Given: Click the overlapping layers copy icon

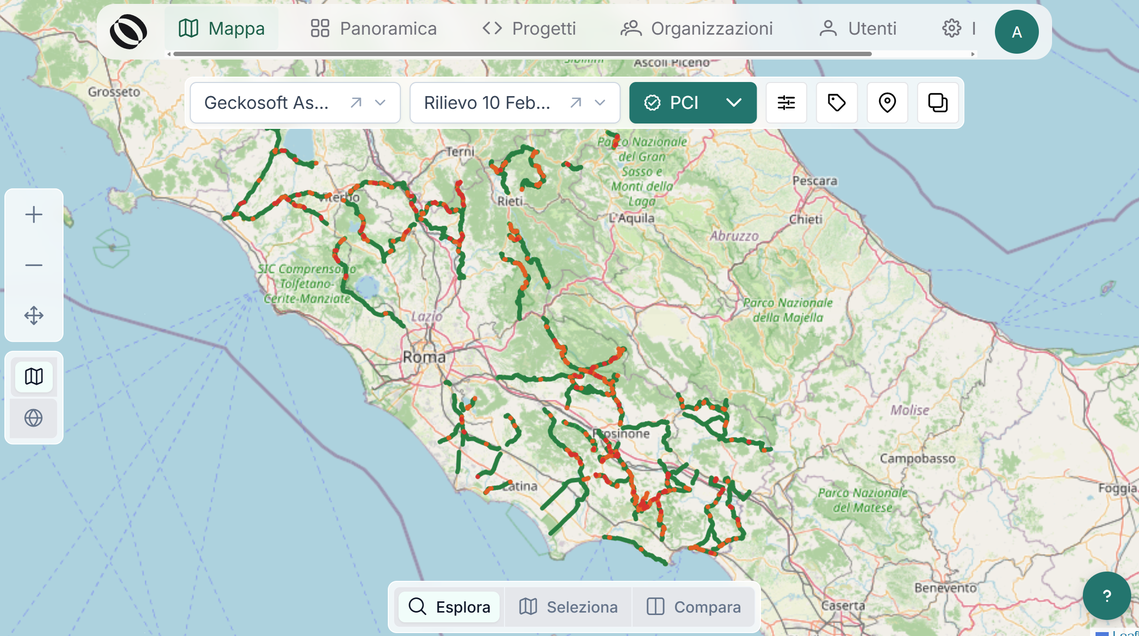Looking at the screenshot, I should pos(938,103).
